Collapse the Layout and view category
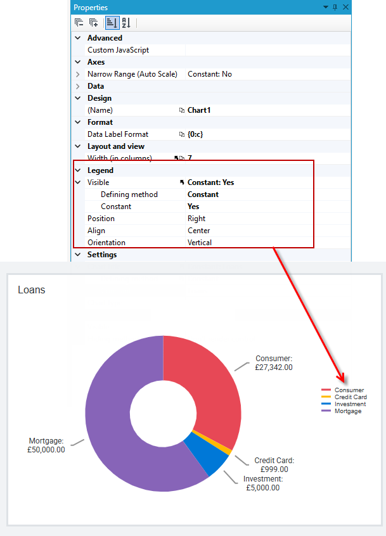 tap(78, 146)
